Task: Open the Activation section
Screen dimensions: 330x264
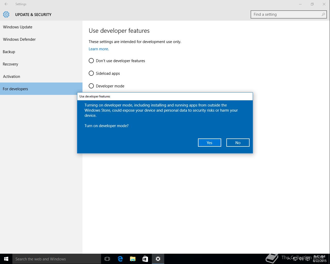Action: [41, 77]
